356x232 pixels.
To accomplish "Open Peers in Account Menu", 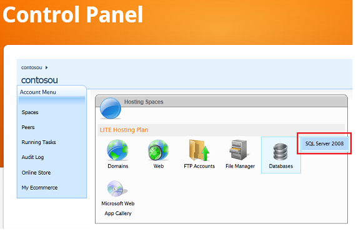I will [x=28, y=127].
